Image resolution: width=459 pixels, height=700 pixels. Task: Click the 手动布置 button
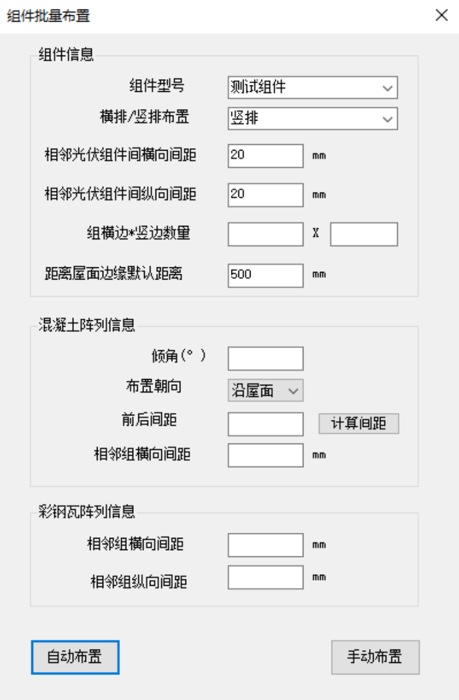[x=375, y=657]
